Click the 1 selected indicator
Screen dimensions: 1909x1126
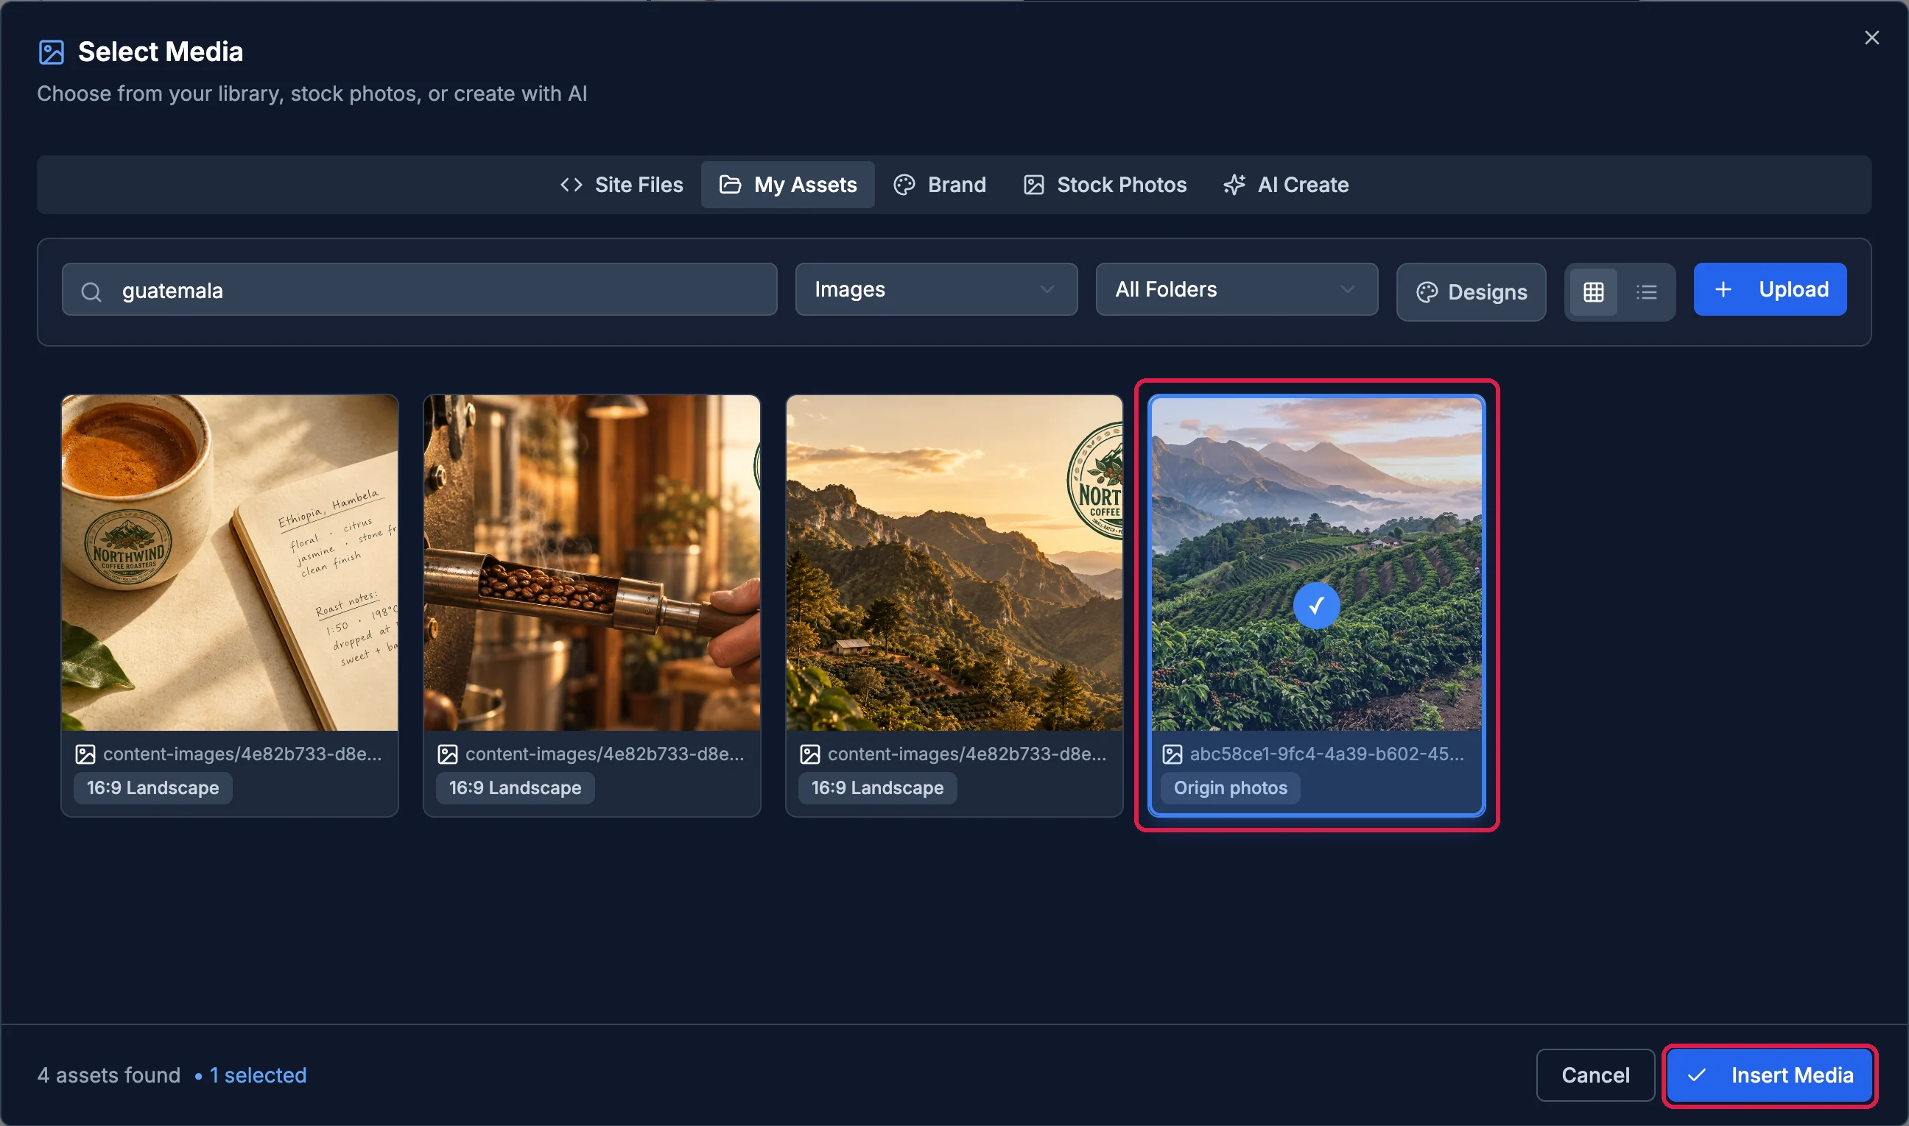[250, 1075]
